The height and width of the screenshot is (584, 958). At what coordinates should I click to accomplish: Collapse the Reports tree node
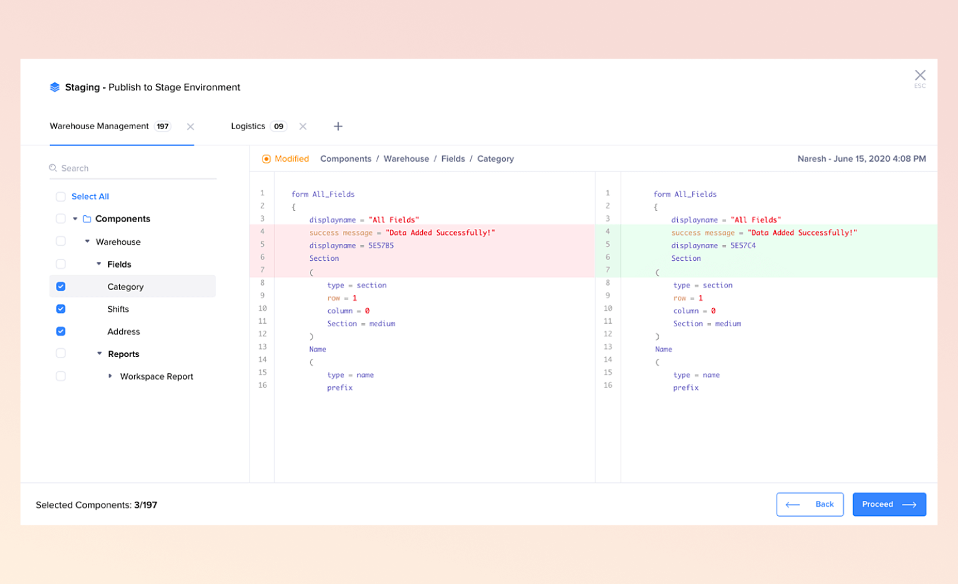click(x=99, y=354)
